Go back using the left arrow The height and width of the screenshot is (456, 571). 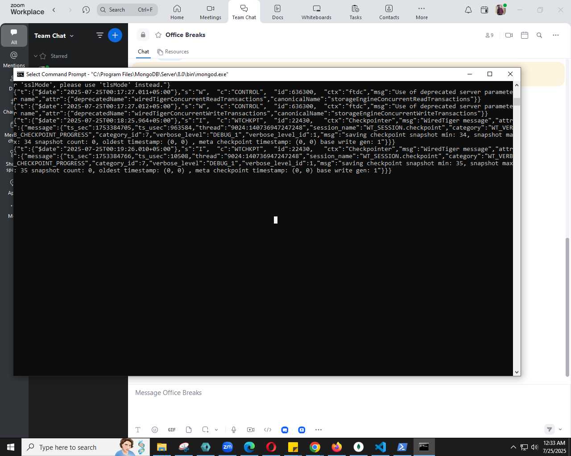click(54, 10)
